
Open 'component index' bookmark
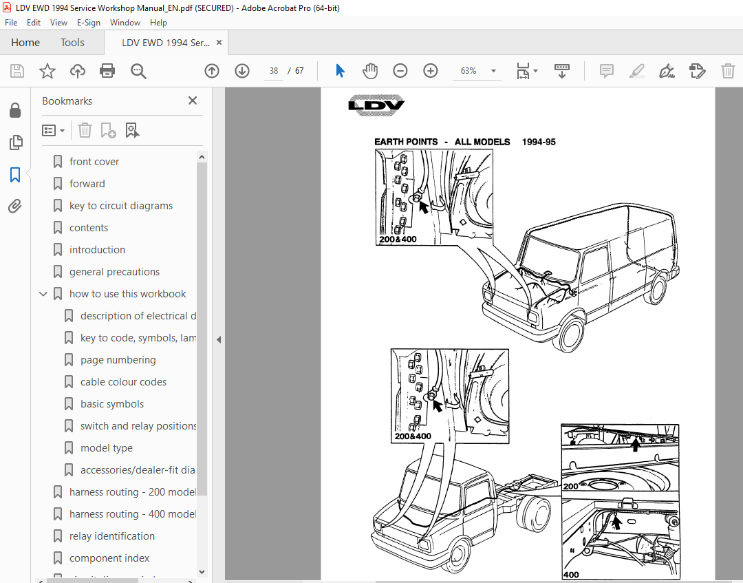click(109, 558)
